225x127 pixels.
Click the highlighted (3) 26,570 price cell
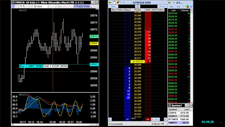(137, 62)
